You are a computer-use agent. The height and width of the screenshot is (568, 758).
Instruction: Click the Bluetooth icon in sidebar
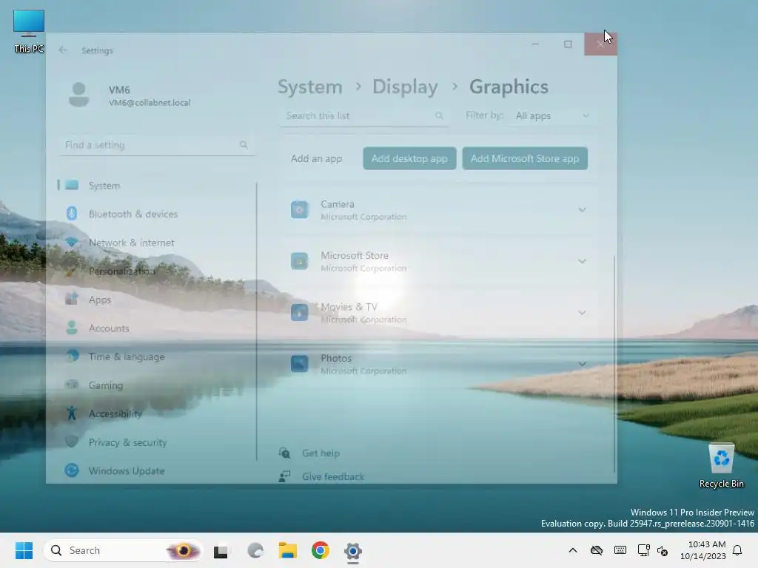72,214
